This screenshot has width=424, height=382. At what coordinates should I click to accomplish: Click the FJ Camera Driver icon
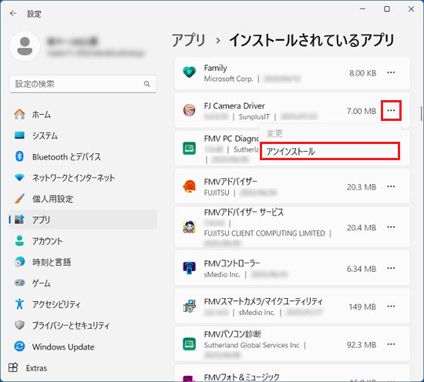coord(190,110)
